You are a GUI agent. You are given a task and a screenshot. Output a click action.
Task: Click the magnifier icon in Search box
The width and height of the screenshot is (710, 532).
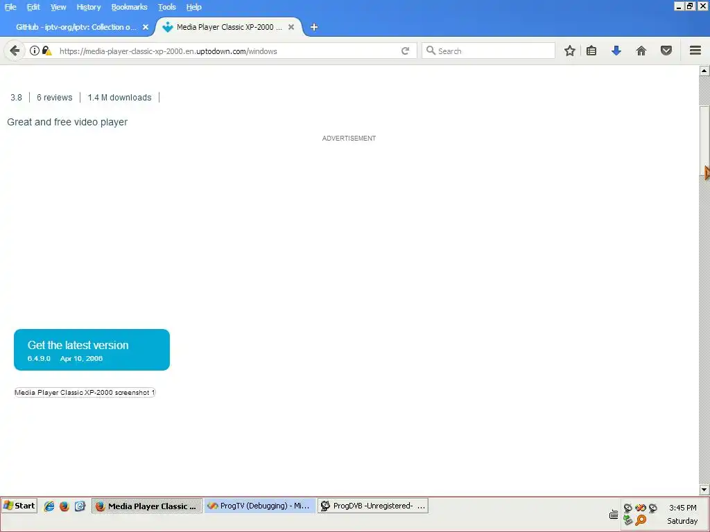(x=431, y=51)
